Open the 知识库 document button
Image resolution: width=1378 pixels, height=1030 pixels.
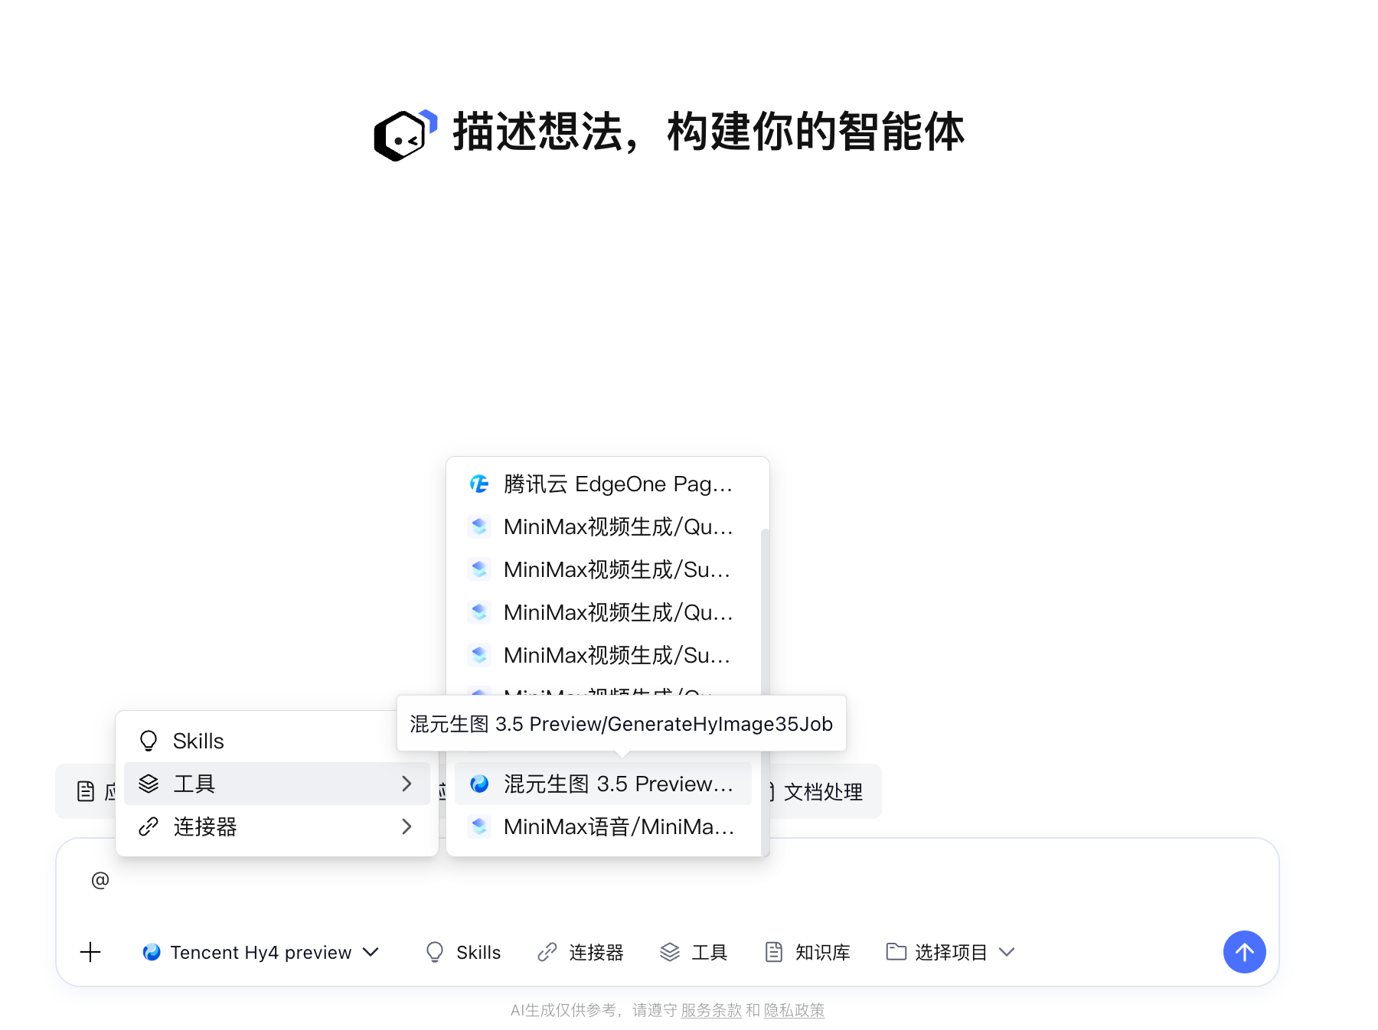tap(808, 952)
